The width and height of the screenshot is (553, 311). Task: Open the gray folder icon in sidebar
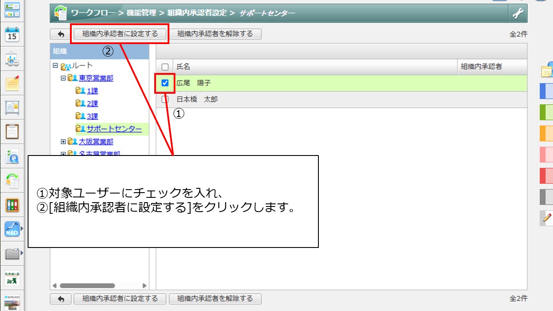point(12,254)
